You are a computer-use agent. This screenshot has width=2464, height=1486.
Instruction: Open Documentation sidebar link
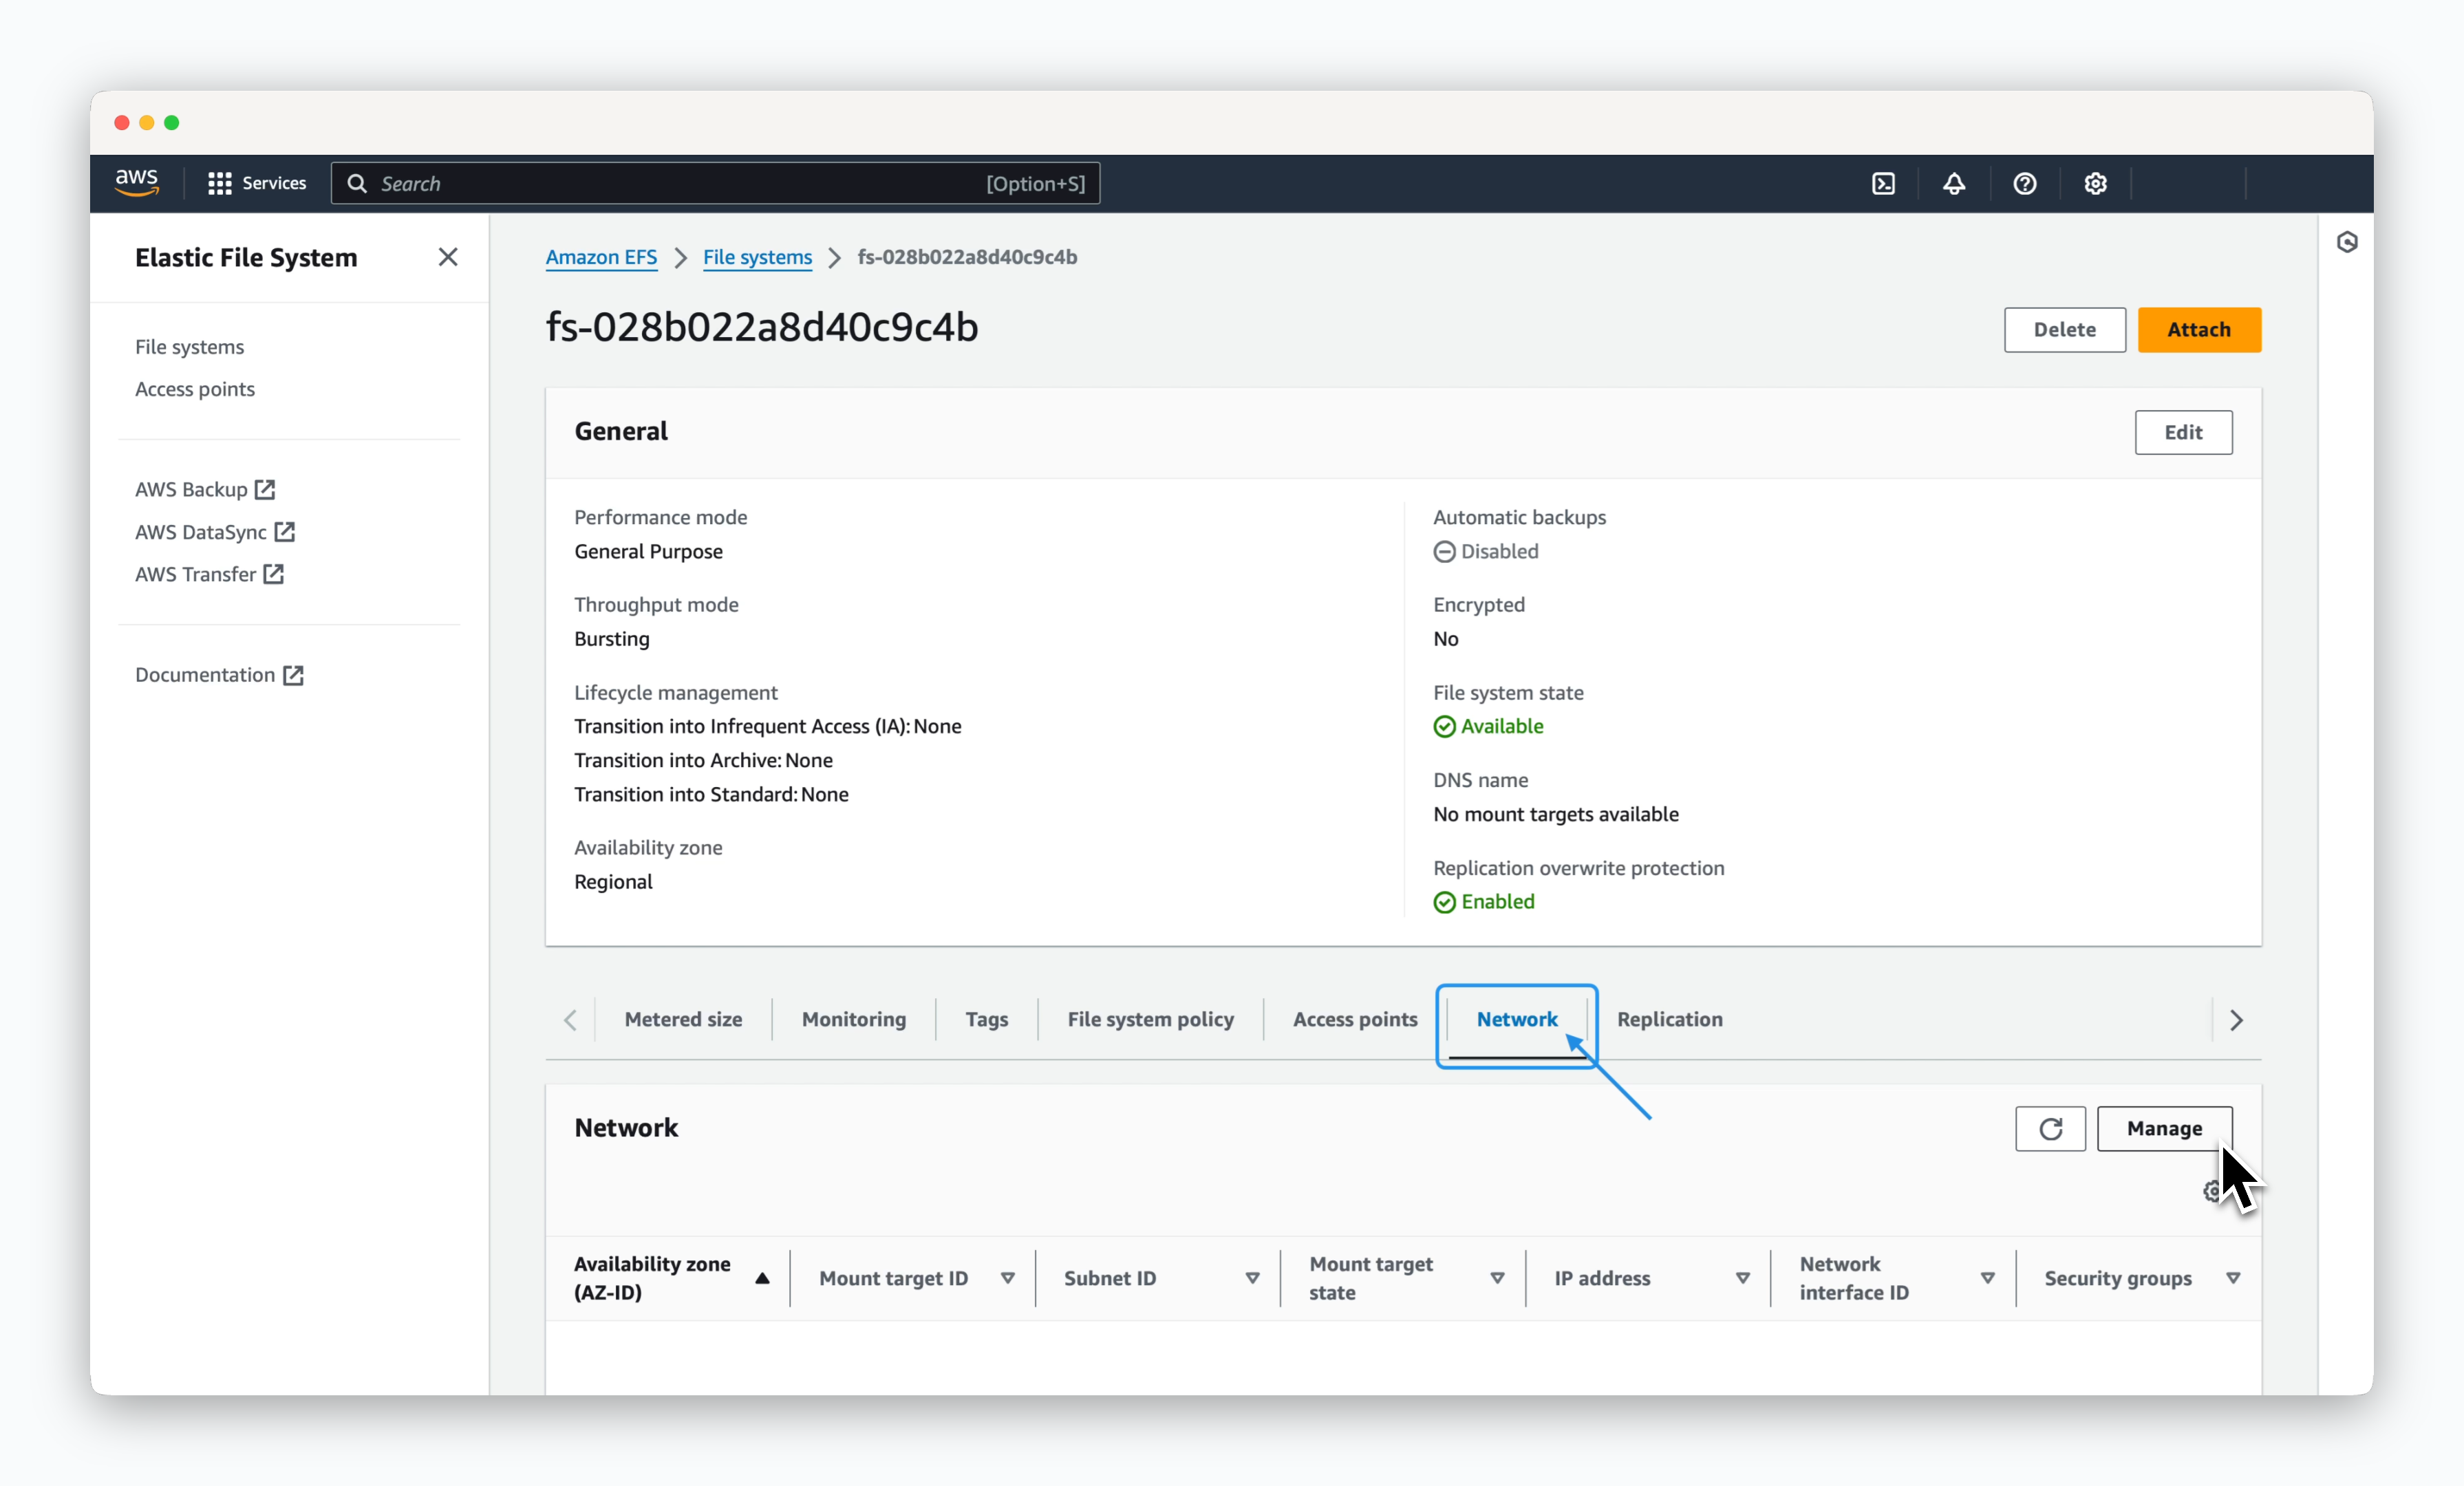[x=219, y=675]
